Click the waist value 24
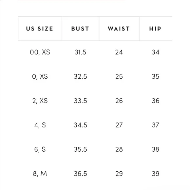The height and width of the screenshot is (190, 190). pos(119,52)
